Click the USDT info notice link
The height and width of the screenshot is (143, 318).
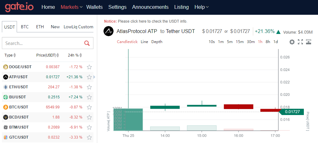click(153, 21)
